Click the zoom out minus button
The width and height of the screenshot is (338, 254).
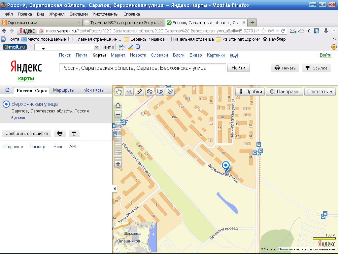click(x=118, y=114)
